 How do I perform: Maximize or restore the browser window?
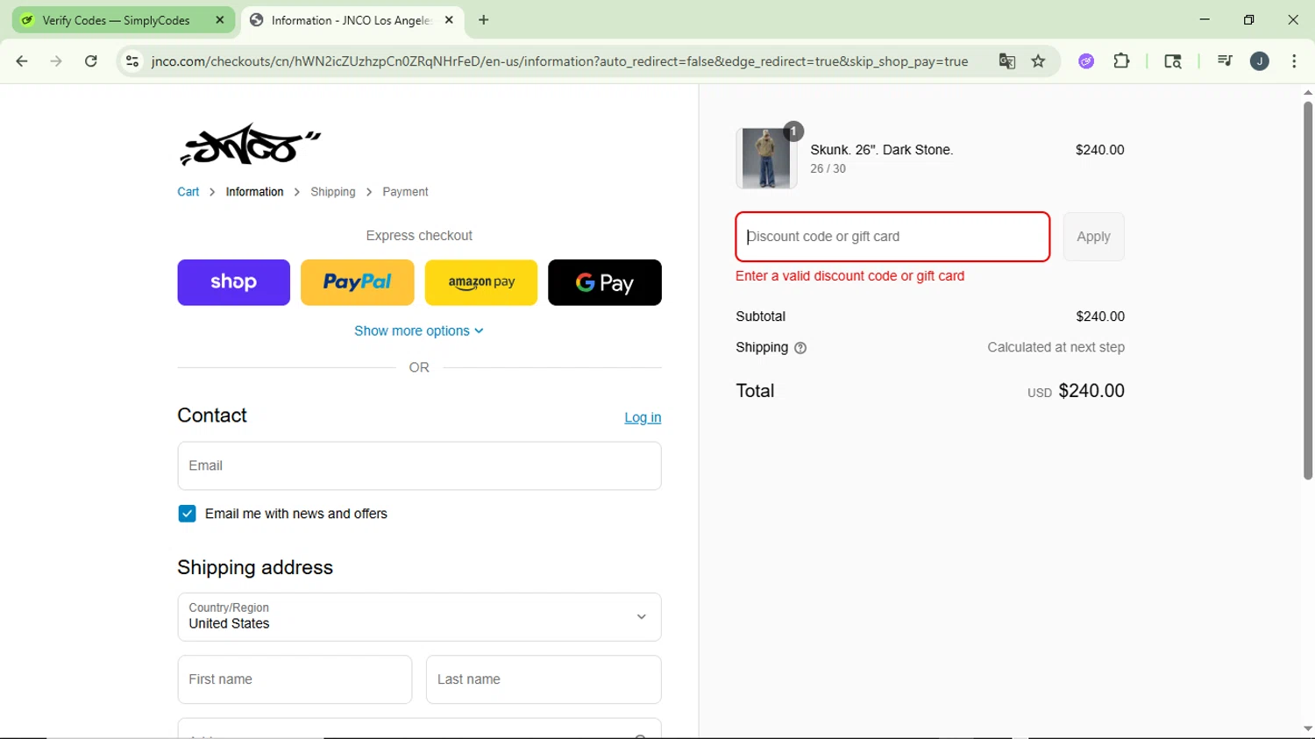click(1249, 19)
